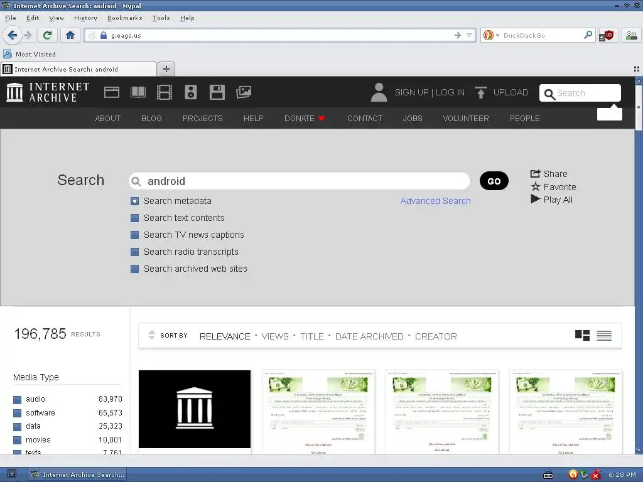Click the Go arrow in the address bar

point(458,35)
